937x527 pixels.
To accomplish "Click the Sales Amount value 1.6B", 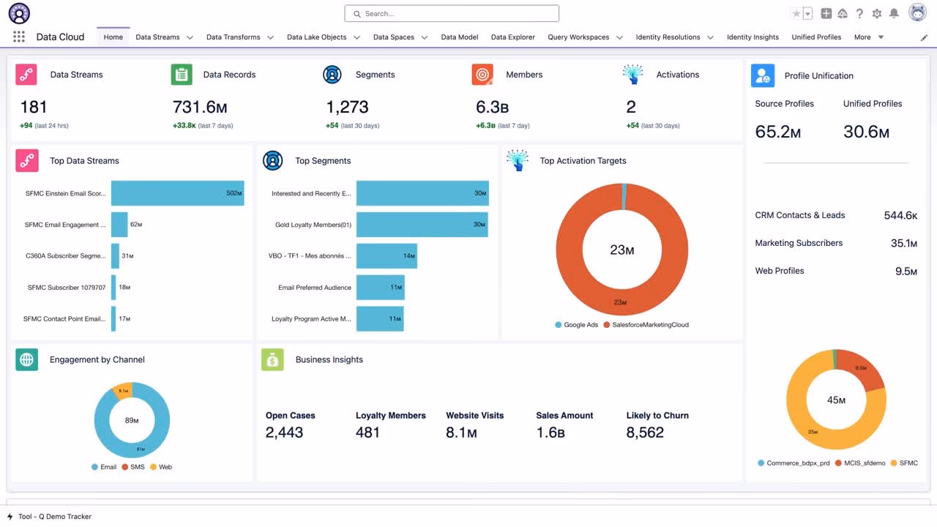I will pyautogui.click(x=550, y=433).
